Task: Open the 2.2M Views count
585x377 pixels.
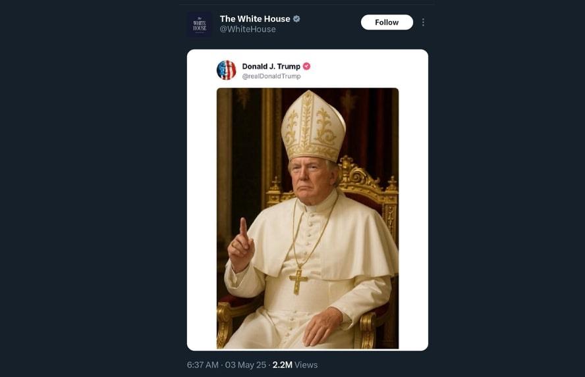Action: point(282,364)
